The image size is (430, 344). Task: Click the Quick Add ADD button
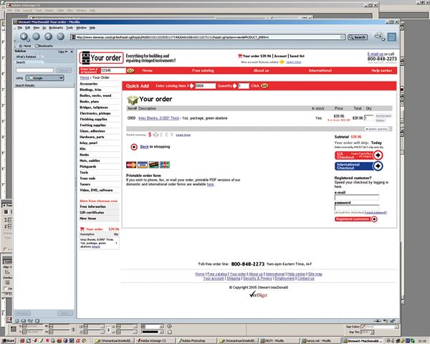(x=264, y=86)
